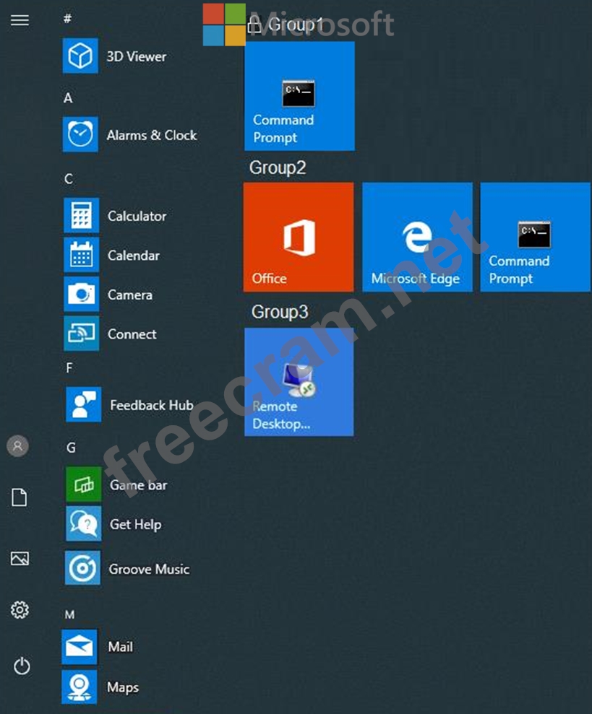
Task: Open the Documents sidebar icon
Action: tap(20, 497)
